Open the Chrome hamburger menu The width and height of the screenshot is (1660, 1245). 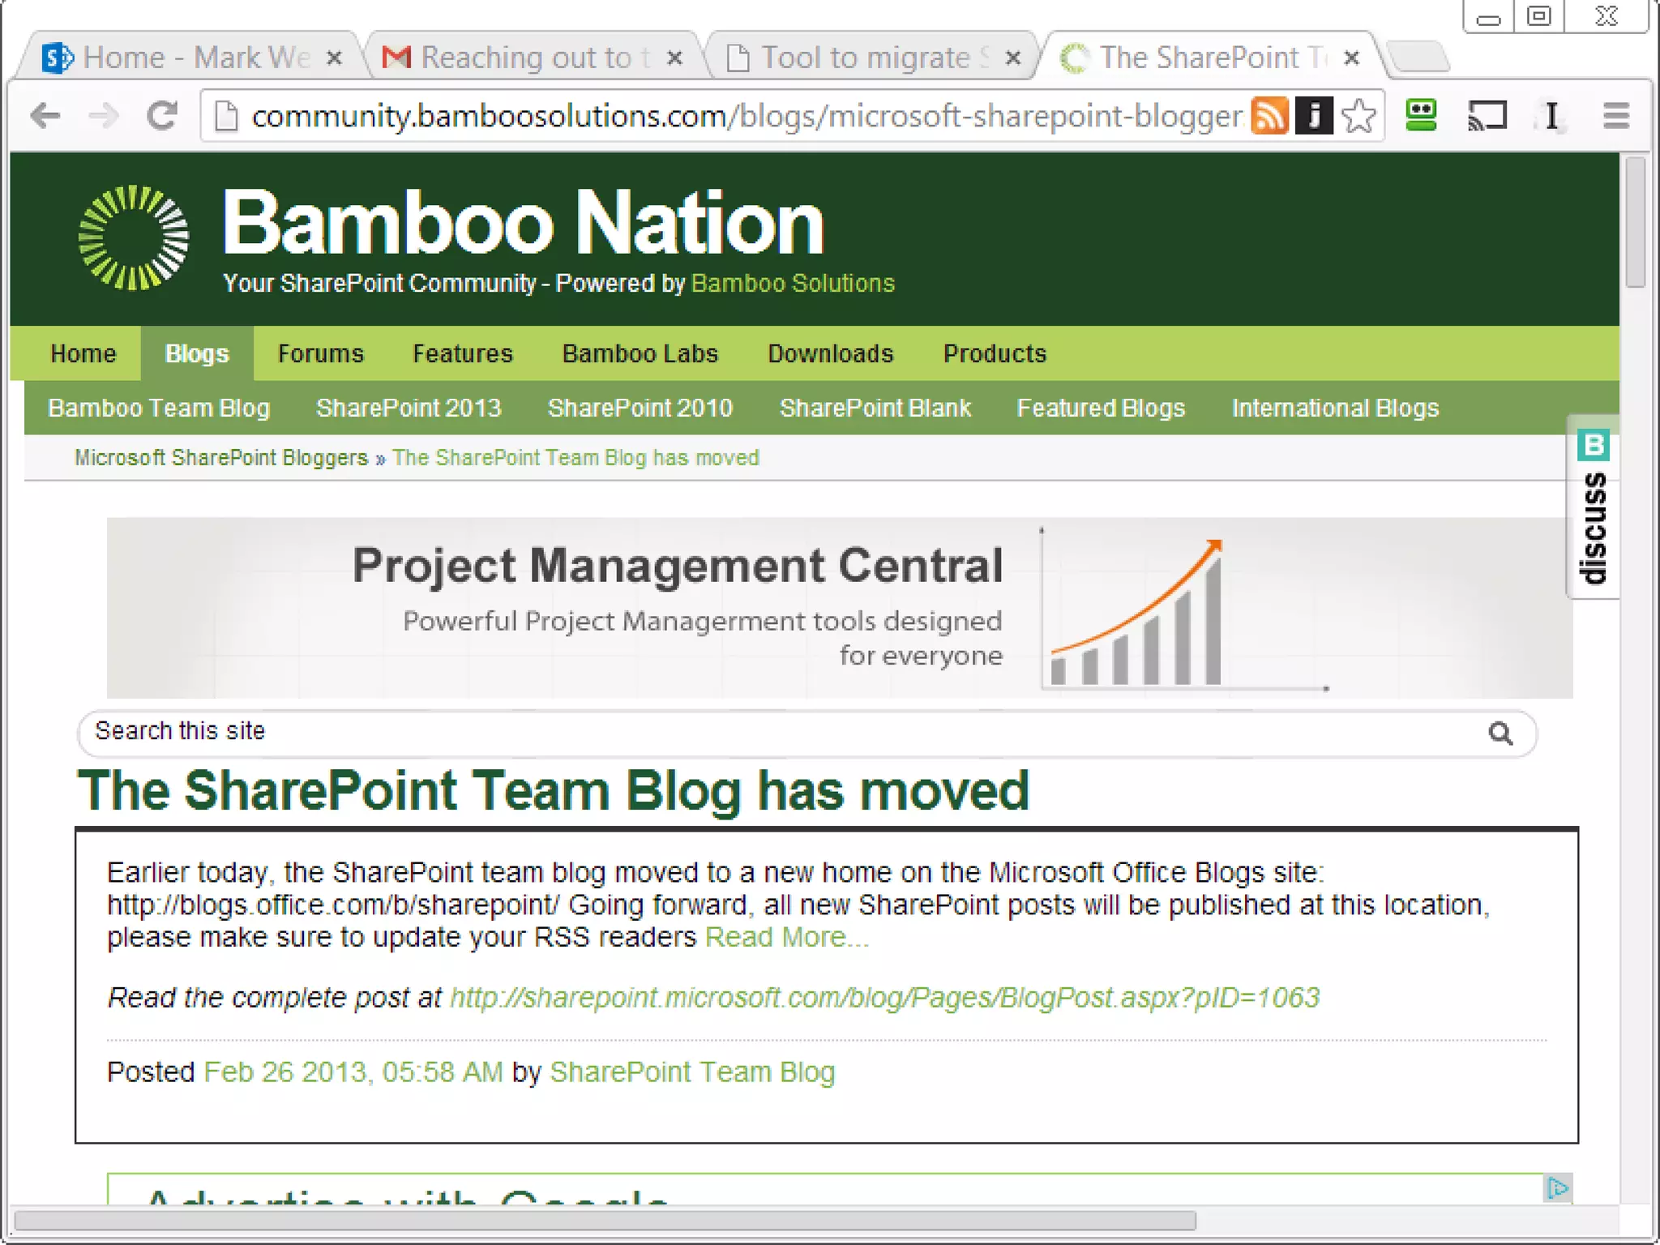point(1615,116)
